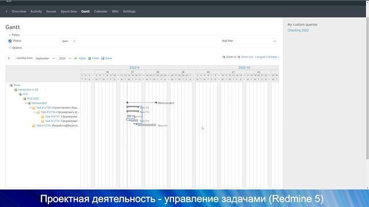Image resolution: width=369 pixels, height=207 pixels.
Task: Open the Issues tab
Action: (x=51, y=11)
